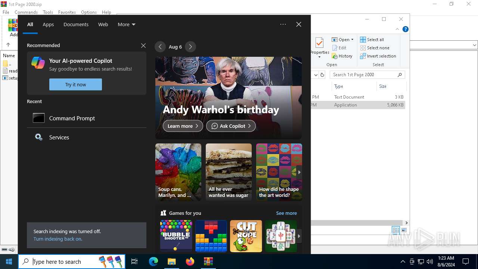
Task: Dismiss the Recommended Copilot card
Action: coord(143,46)
